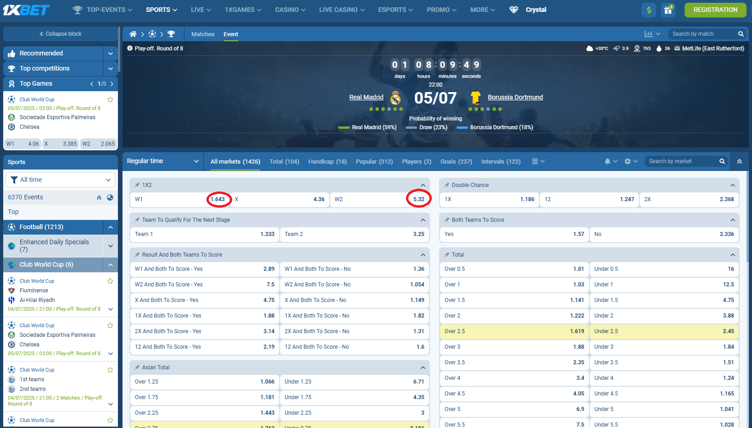Viewport: 752px width, 428px height.
Task: Pin the Total market
Action: click(447, 255)
